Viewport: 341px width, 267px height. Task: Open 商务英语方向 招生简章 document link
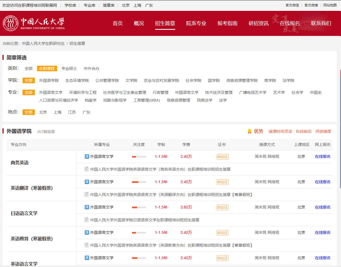pyautogui.click(x=160, y=169)
